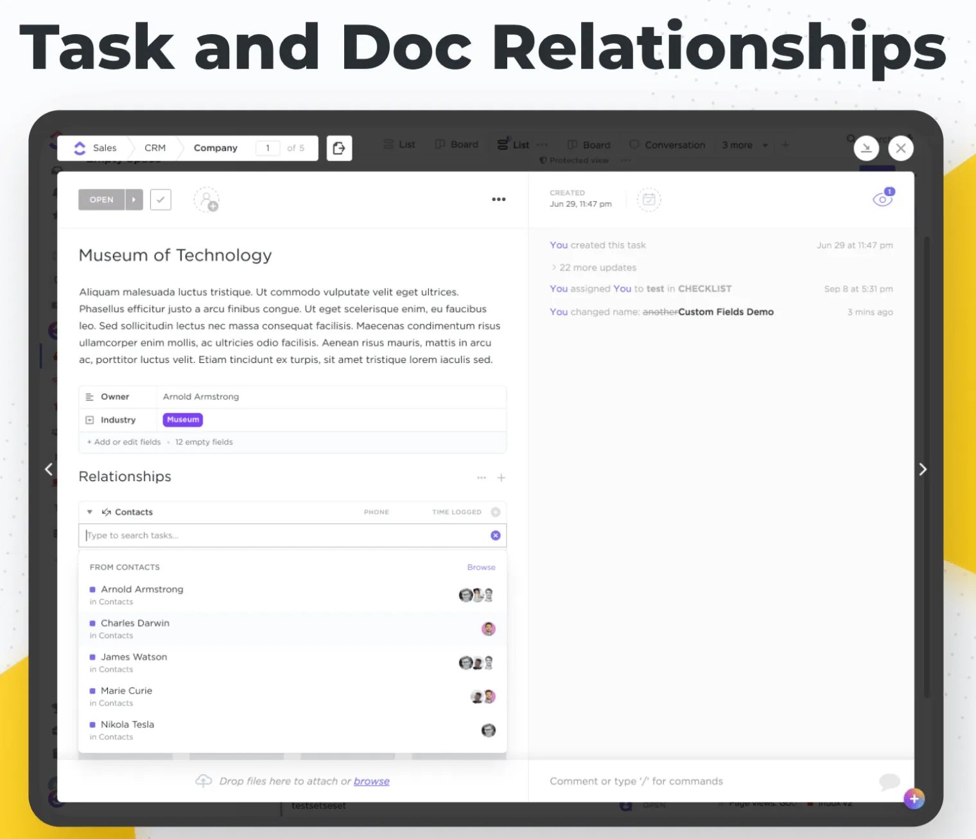Open the add assignee icon
This screenshot has width=976, height=839.
207,200
